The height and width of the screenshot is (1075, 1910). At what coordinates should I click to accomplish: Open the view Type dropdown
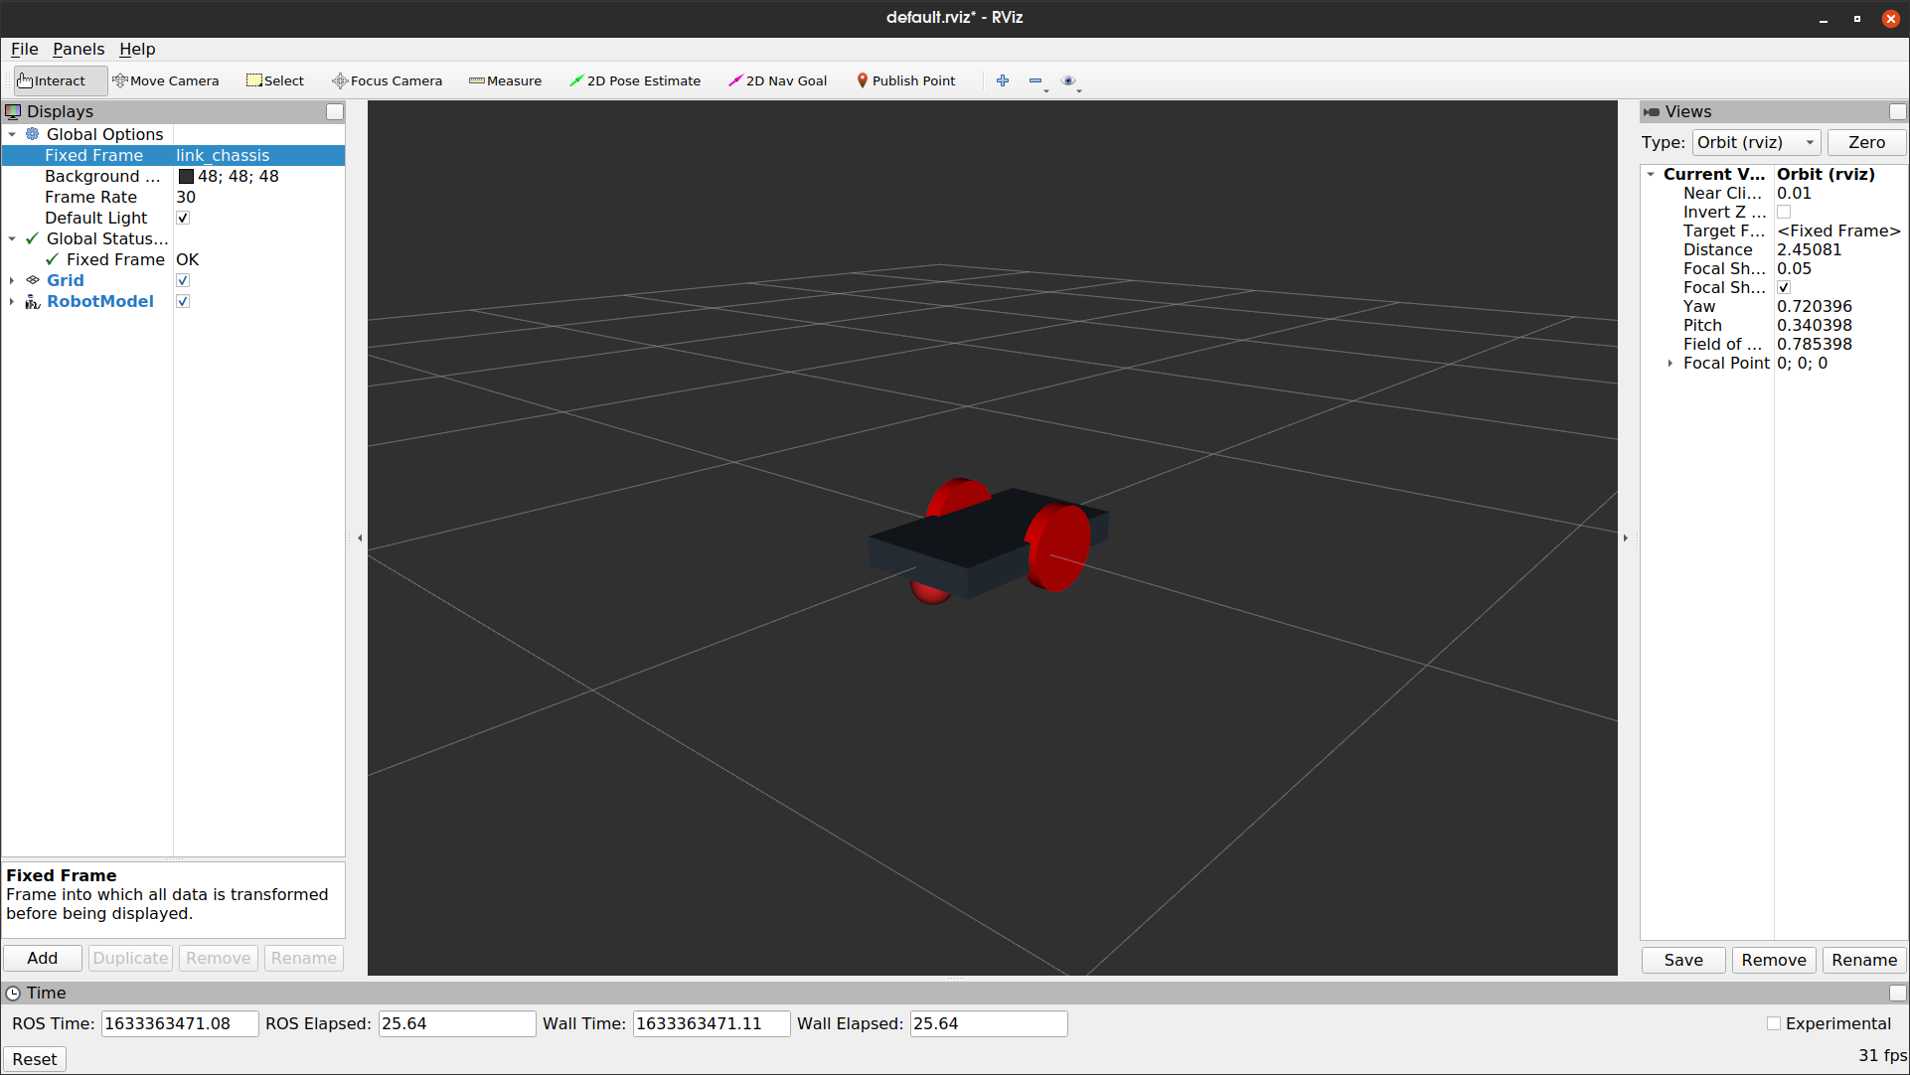click(1756, 142)
